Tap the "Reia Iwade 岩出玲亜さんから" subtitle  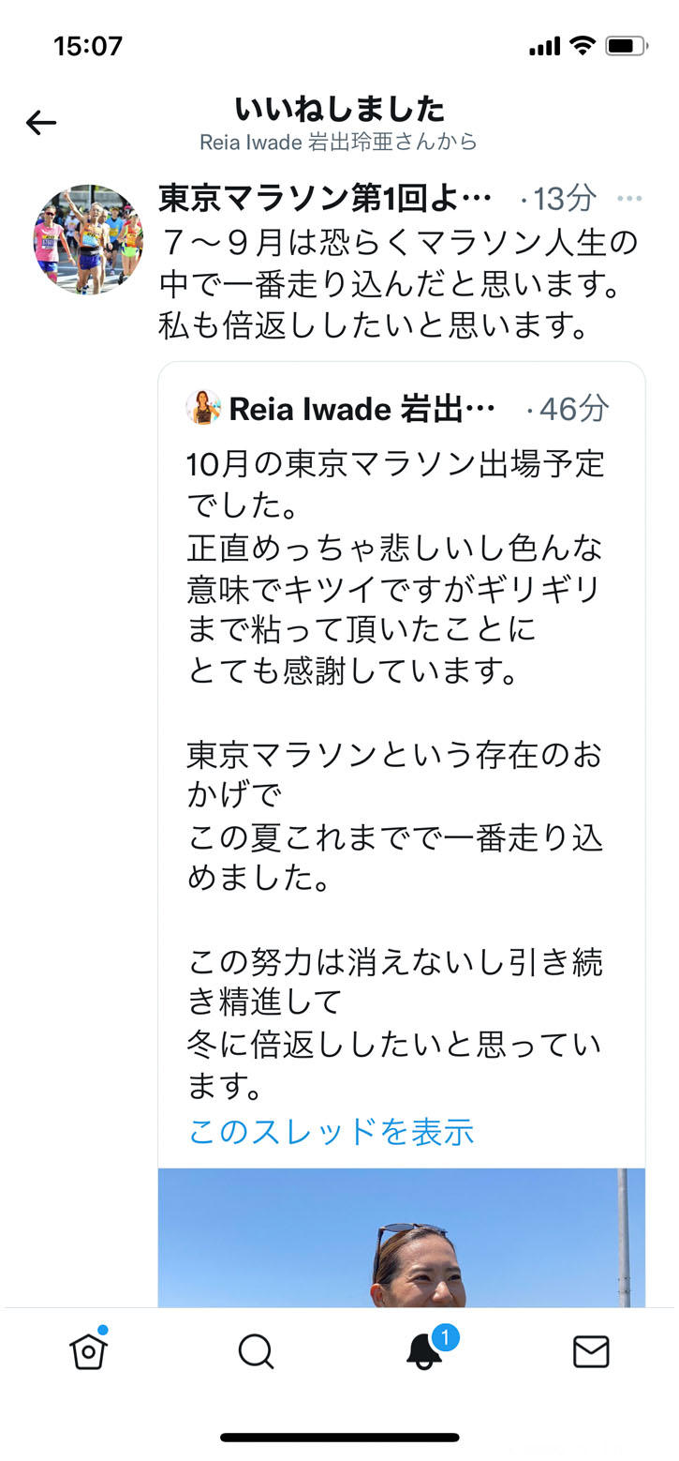[x=339, y=142]
